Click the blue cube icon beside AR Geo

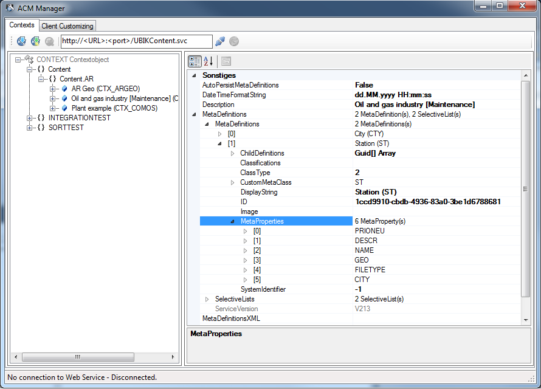[x=64, y=89]
